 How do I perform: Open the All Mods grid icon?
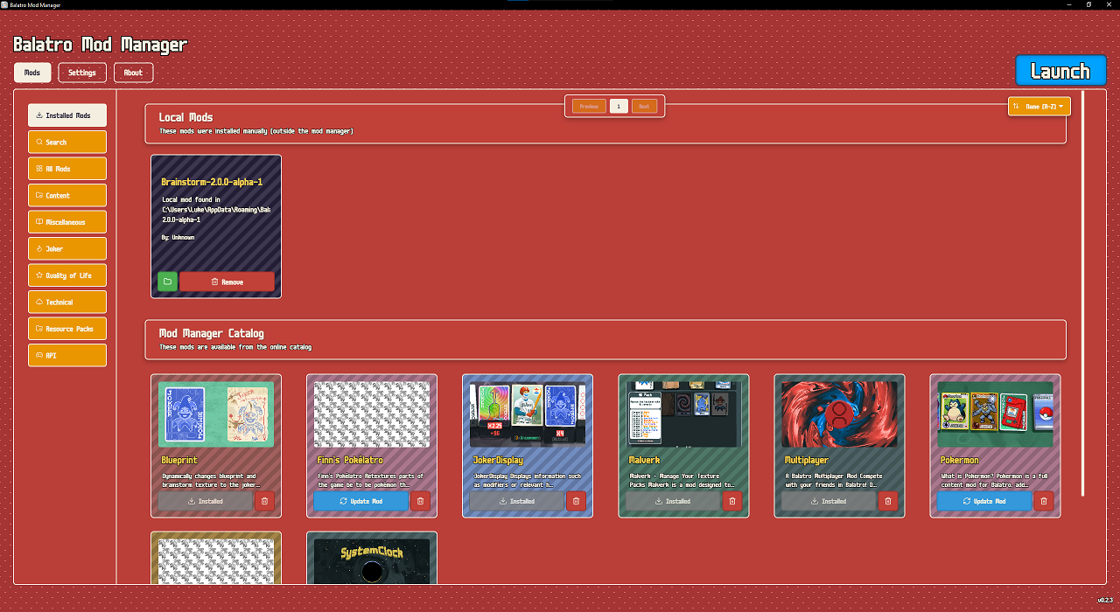pos(39,168)
